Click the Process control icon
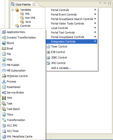The width and height of the screenshot is (113, 140). coord(4,81)
